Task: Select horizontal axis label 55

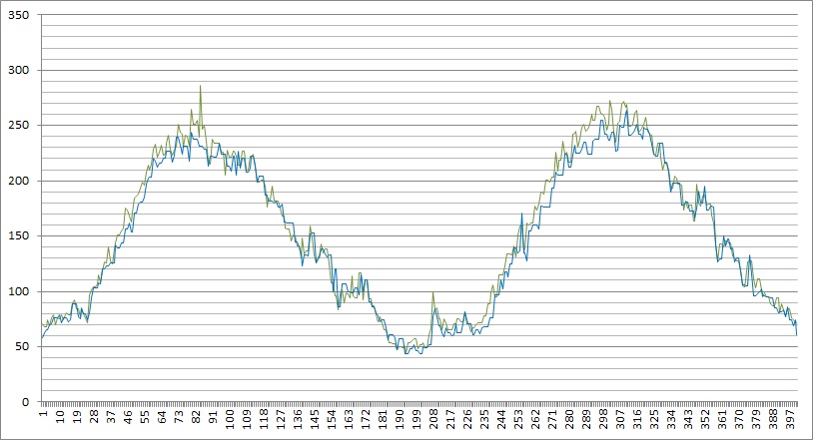Action: 145,417
